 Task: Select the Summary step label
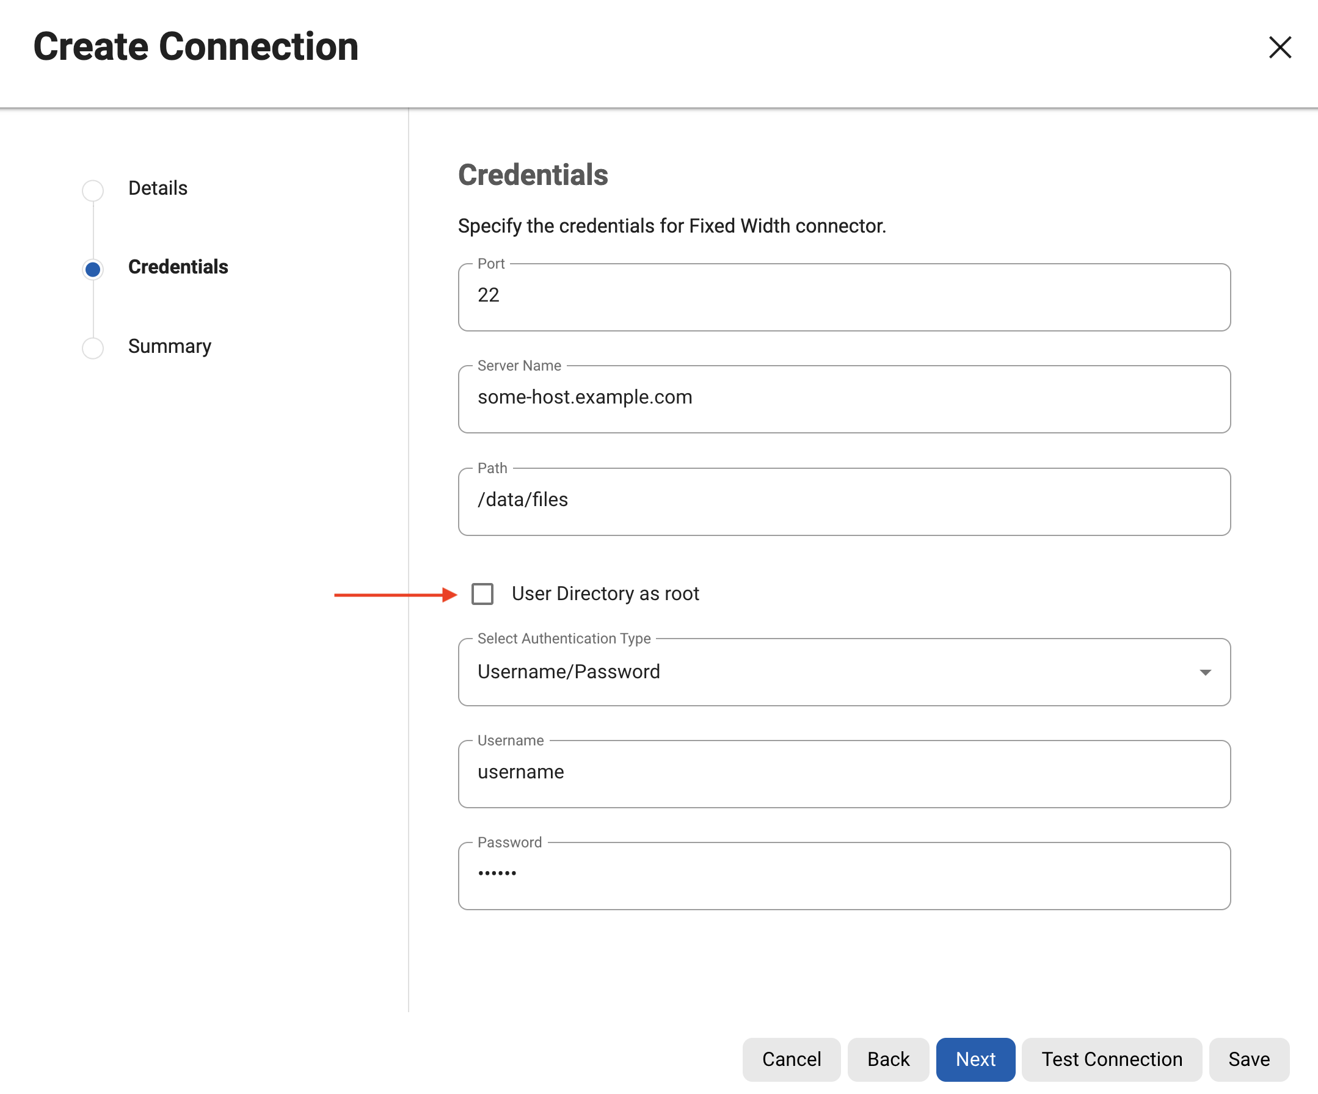coord(169,346)
